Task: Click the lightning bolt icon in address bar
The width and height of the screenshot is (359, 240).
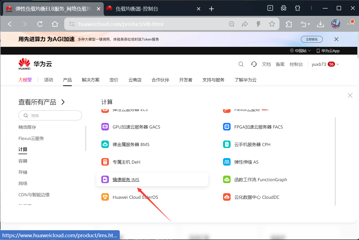Action: [259, 24]
